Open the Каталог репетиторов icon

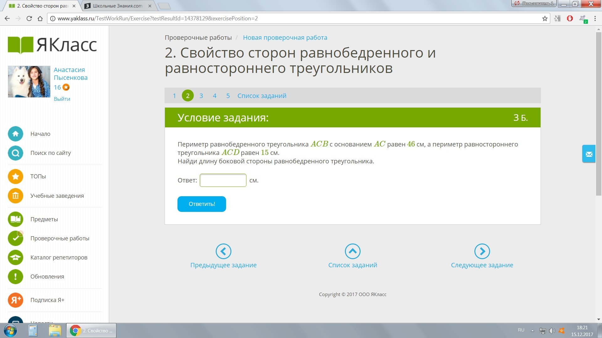tap(15, 258)
